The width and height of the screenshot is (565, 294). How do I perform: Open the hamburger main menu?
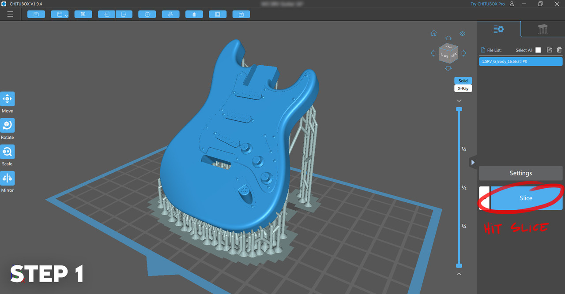click(x=10, y=14)
